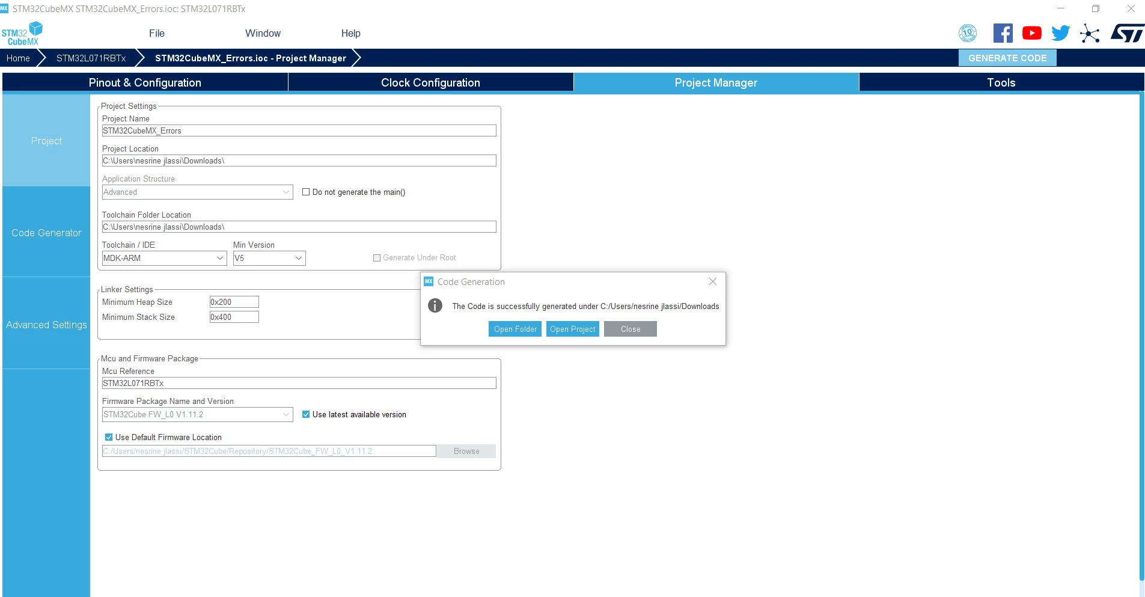The height and width of the screenshot is (597, 1145).
Task: Click the ST logo icon
Action: tap(1127, 33)
